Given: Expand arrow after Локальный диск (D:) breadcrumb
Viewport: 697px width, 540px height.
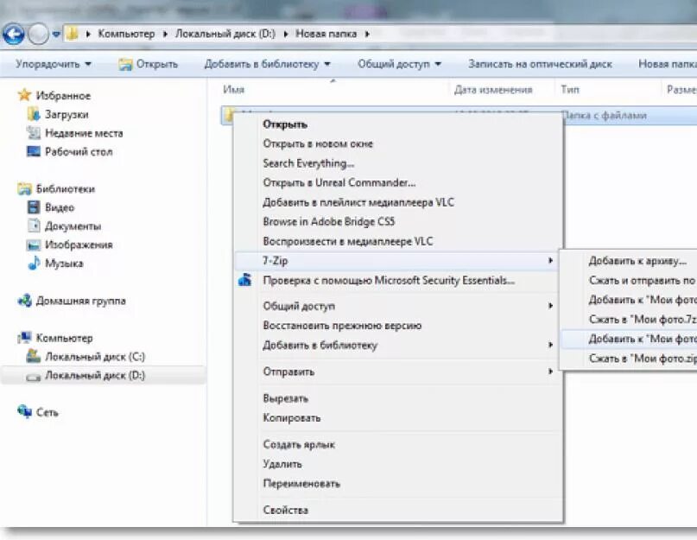Looking at the screenshot, I should (x=286, y=34).
